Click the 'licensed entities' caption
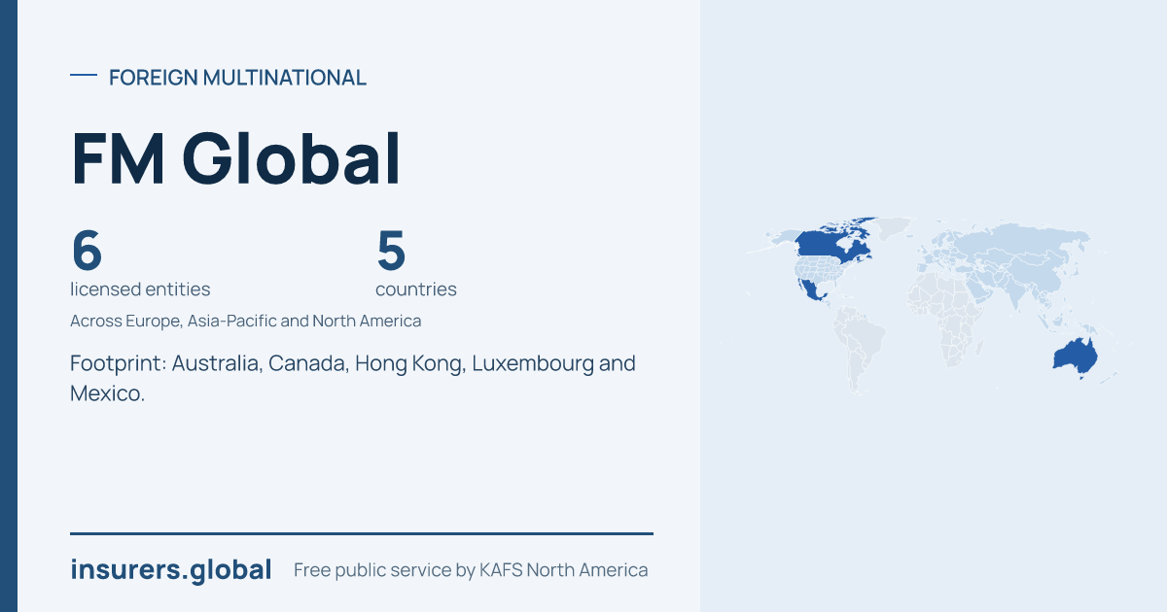 point(140,289)
